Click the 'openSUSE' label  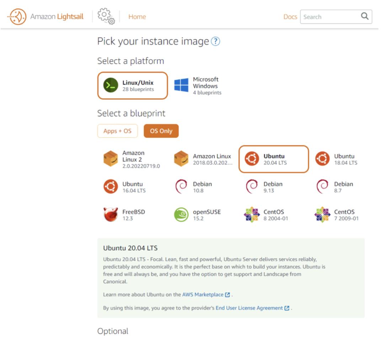pos(207,212)
